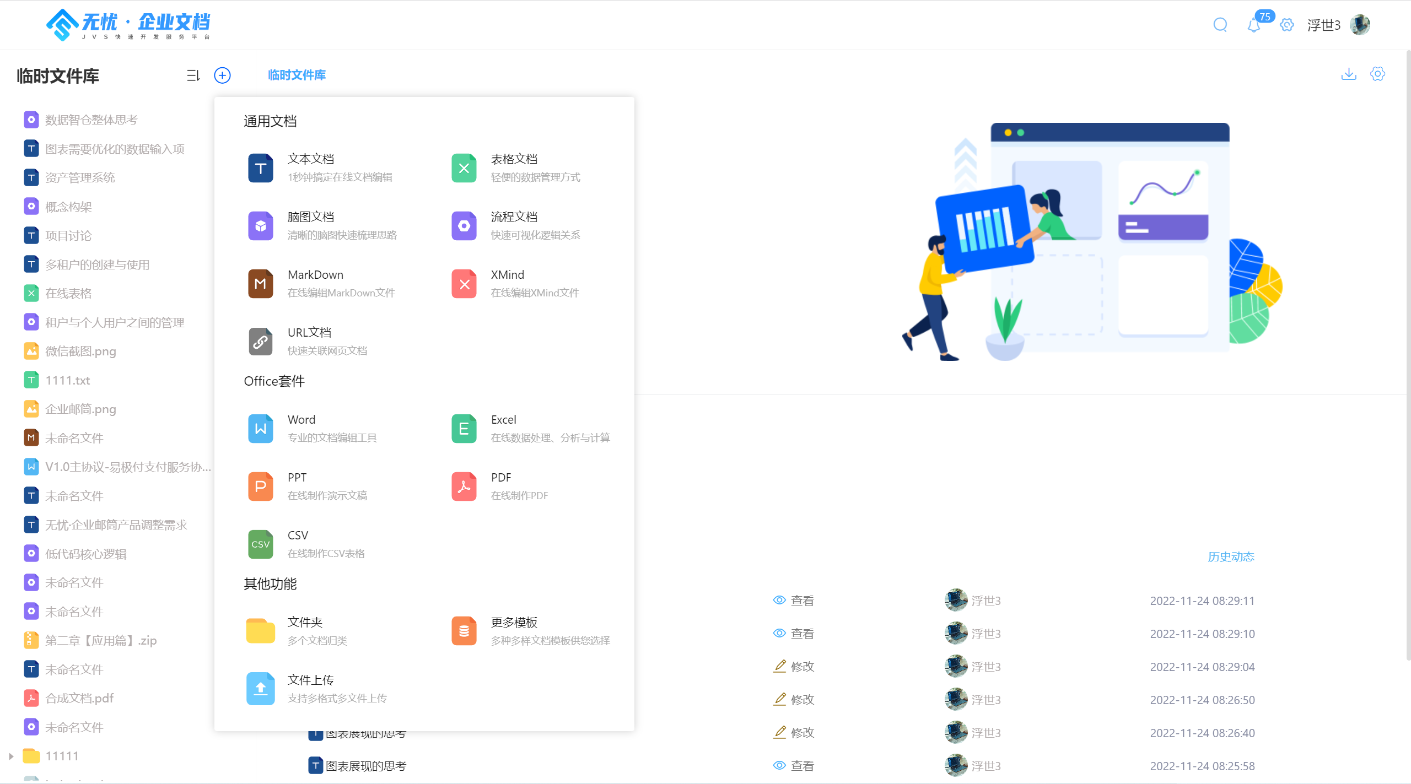1411x784 pixels.
Task: Open the 历史动态 history link
Action: click(x=1231, y=557)
